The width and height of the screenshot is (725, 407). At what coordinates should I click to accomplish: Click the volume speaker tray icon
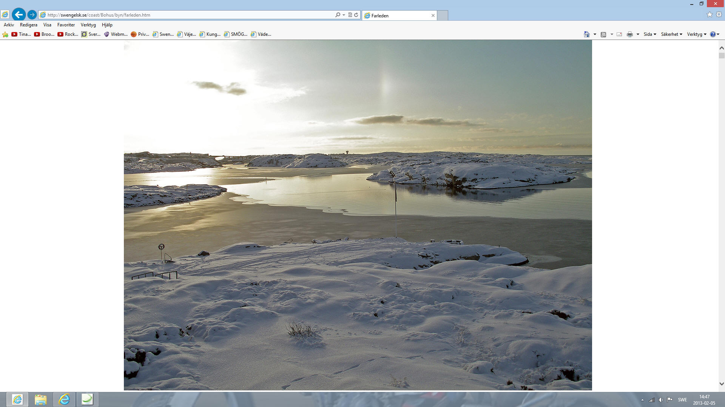661,400
